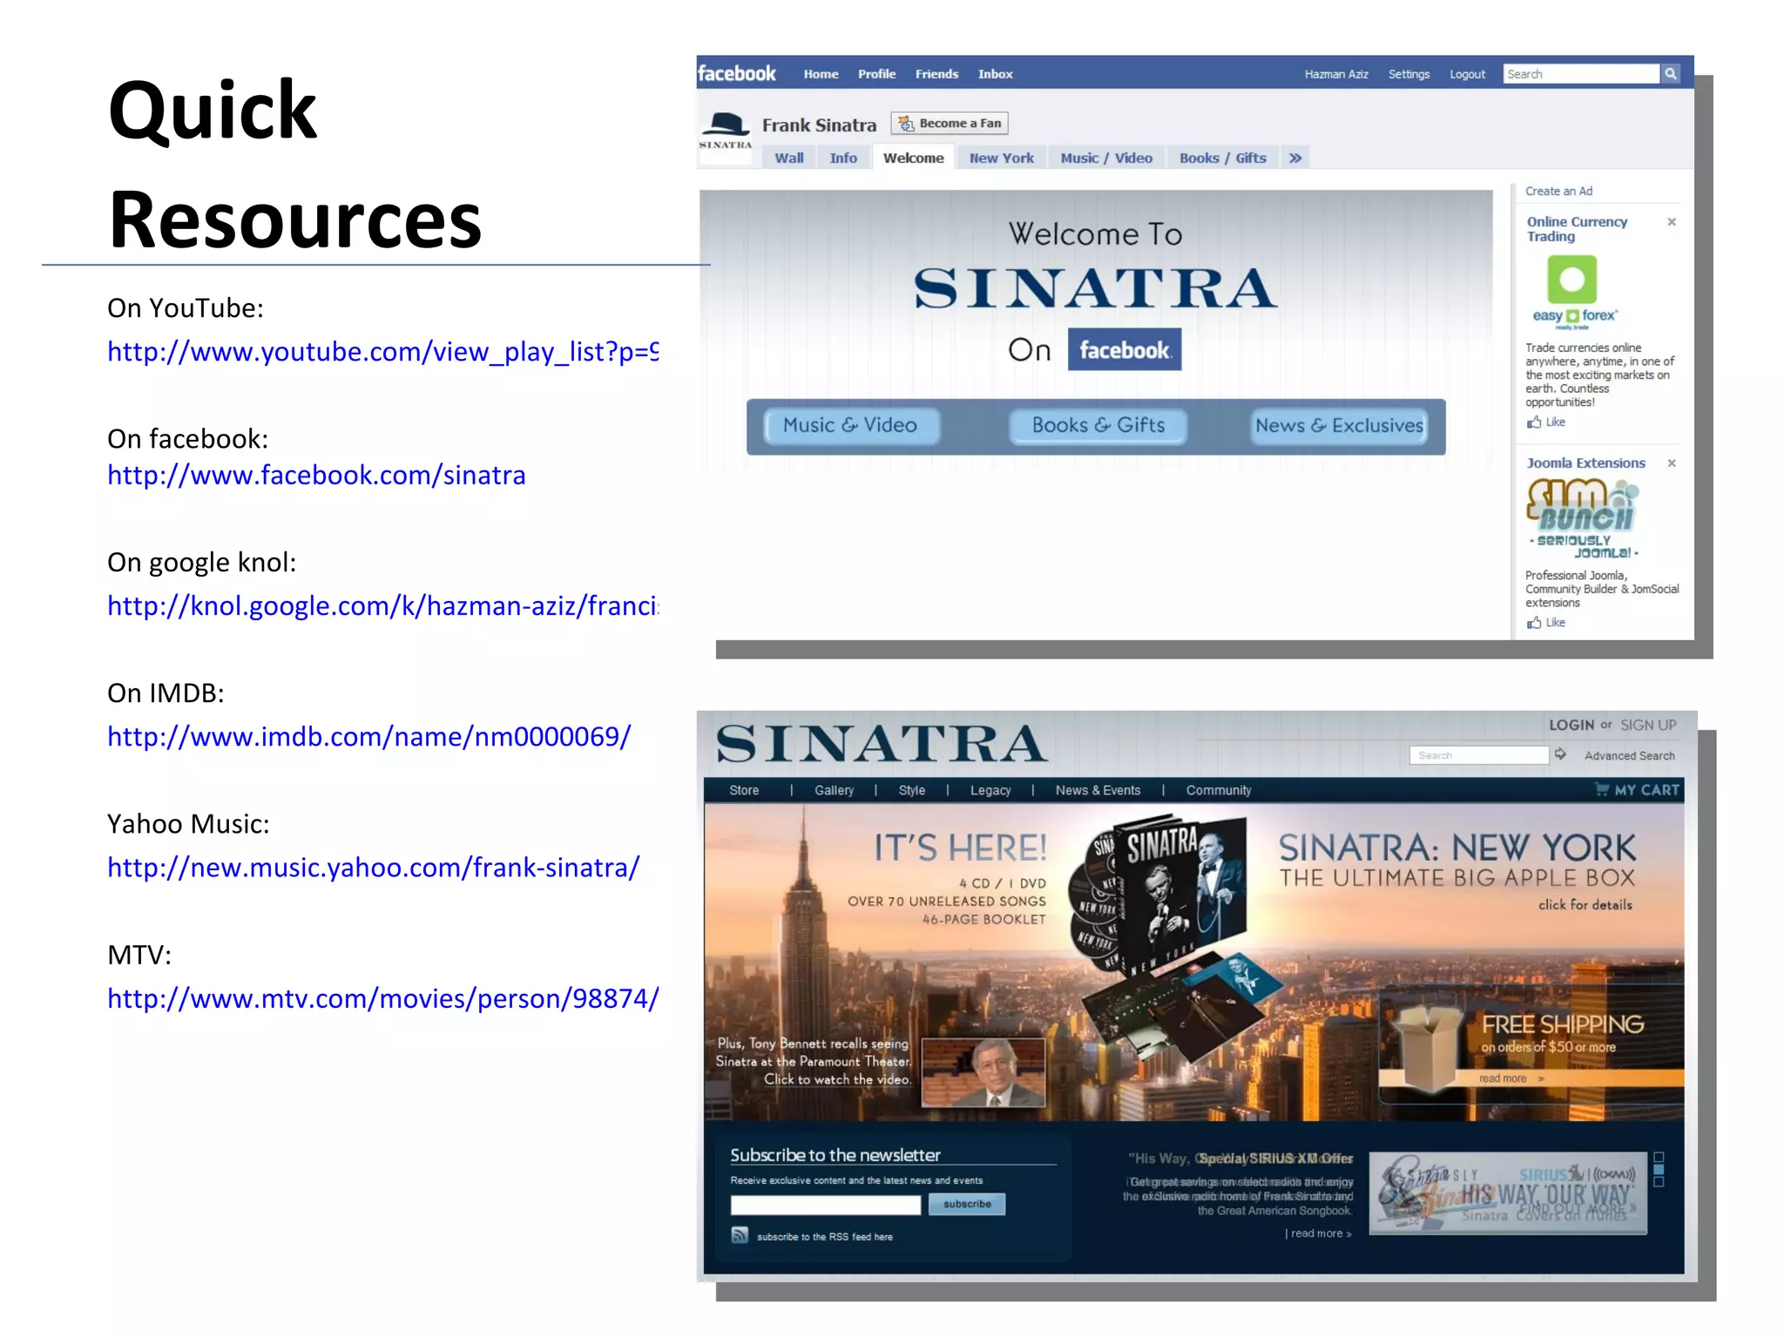Open the Legacy menu item

pyautogui.click(x=990, y=790)
